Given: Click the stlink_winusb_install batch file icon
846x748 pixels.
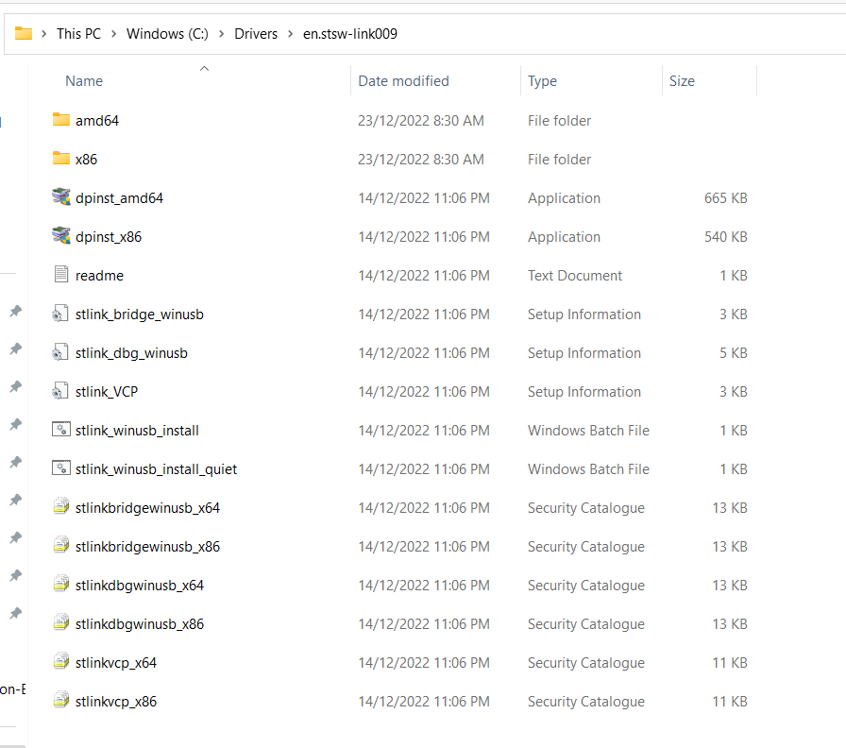Looking at the screenshot, I should click(61, 430).
